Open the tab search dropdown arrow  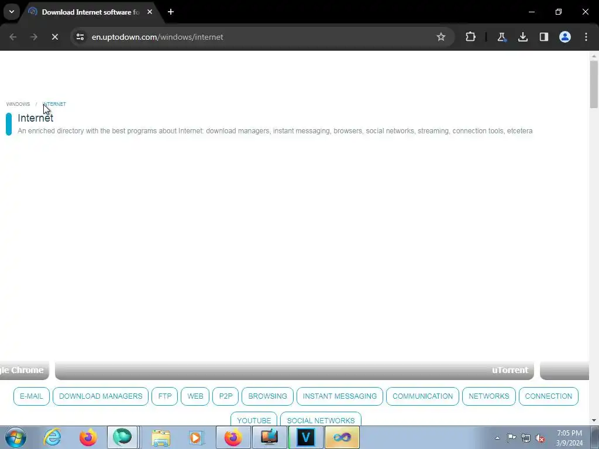point(12,12)
